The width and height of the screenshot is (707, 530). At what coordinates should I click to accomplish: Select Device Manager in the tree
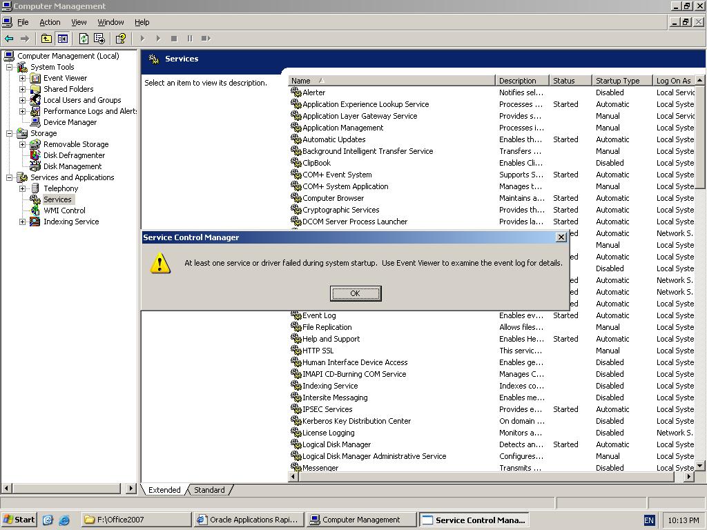70,122
